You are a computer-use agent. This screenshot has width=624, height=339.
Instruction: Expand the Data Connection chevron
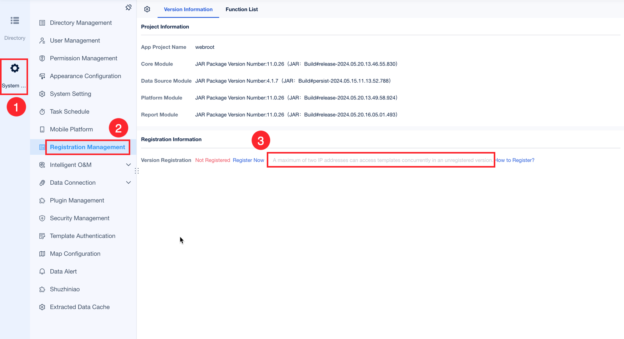(x=128, y=182)
